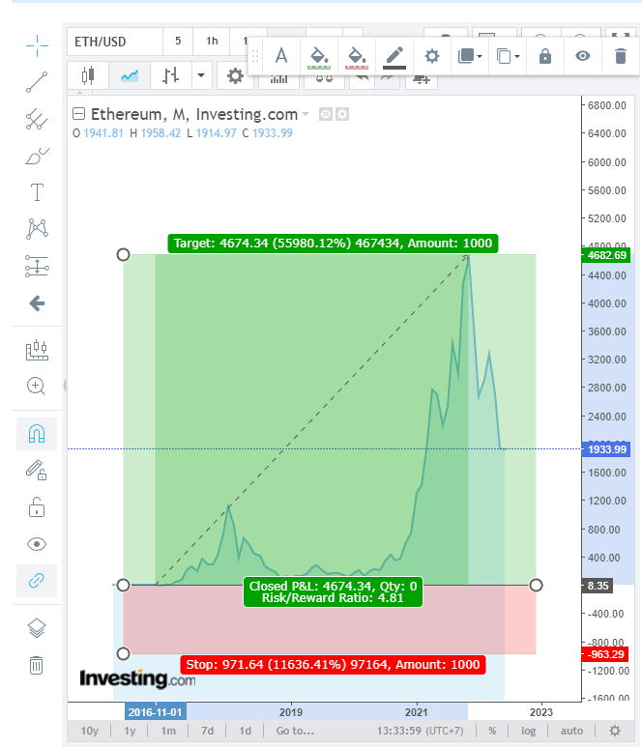Click the top-left anchor of the position drawing
The height and width of the screenshot is (748, 642).
pyautogui.click(x=123, y=255)
